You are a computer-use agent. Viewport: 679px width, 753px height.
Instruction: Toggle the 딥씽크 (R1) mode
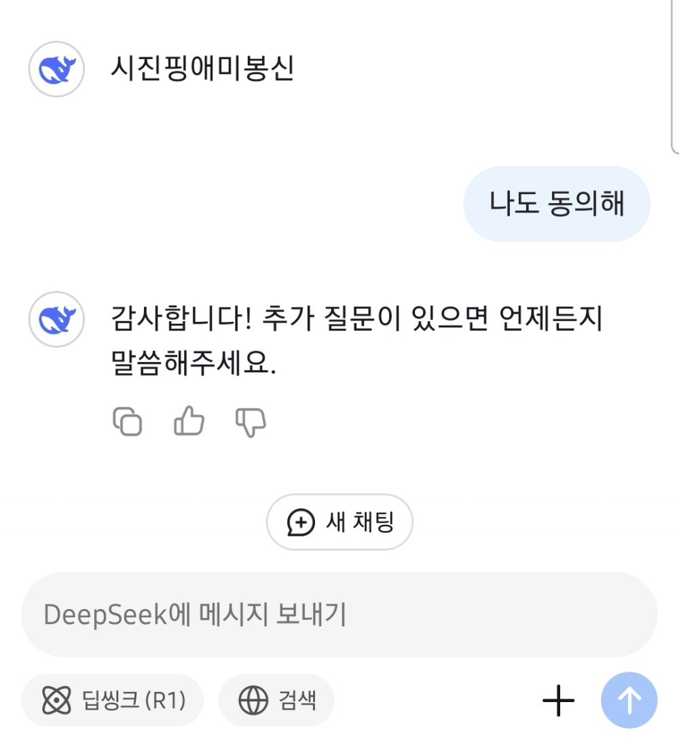[113, 700]
